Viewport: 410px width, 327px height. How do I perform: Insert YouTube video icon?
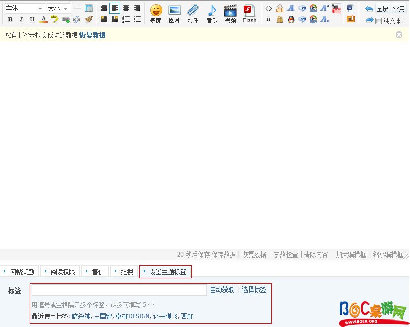[x=336, y=9]
